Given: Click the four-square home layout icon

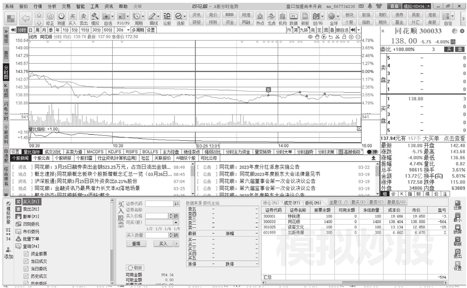Looking at the screenshot, I should pyautogui.click(x=11, y=18).
